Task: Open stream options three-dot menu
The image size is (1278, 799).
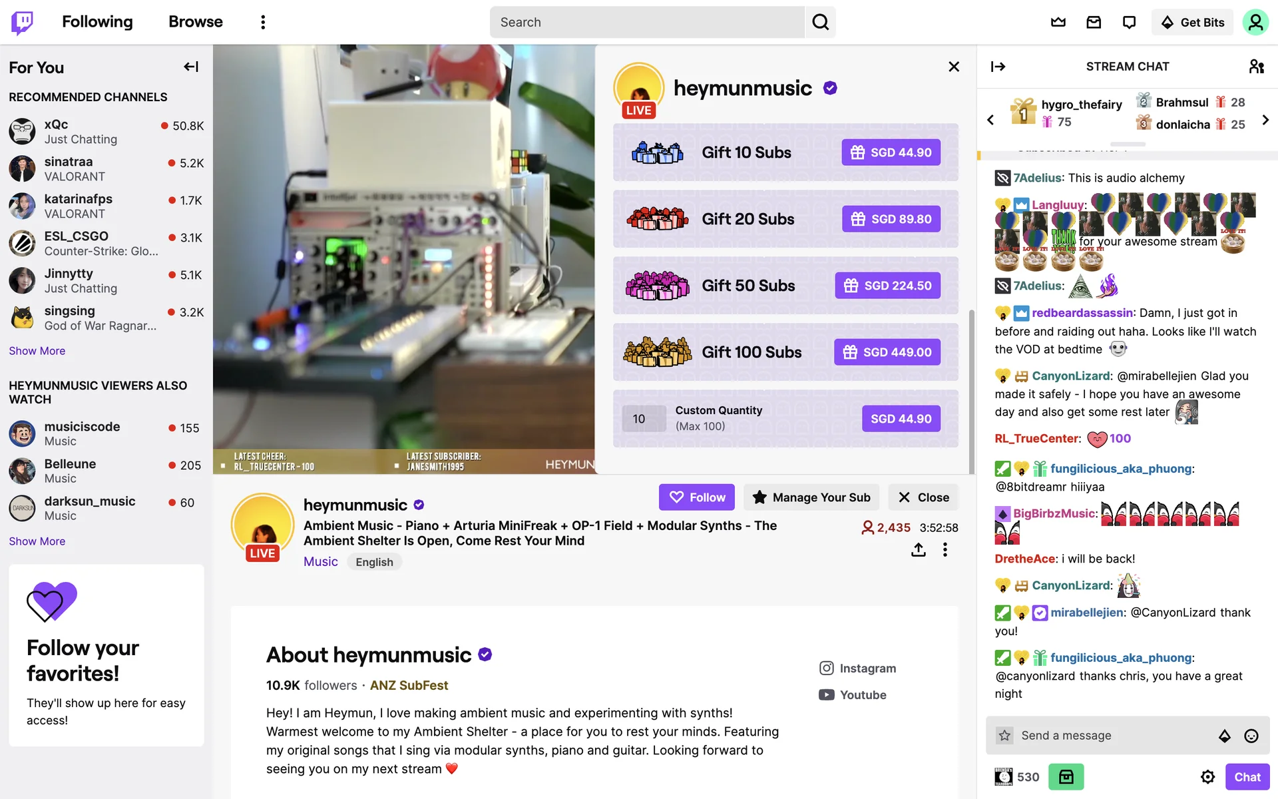Action: point(945,550)
